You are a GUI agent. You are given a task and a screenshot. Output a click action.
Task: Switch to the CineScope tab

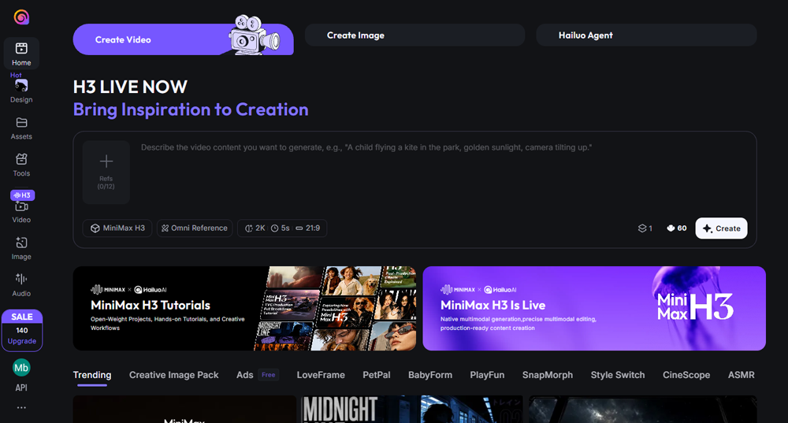pos(686,375)
